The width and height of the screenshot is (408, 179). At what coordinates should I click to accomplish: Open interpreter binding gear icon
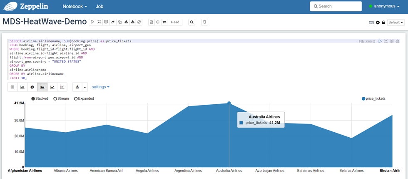378,23
